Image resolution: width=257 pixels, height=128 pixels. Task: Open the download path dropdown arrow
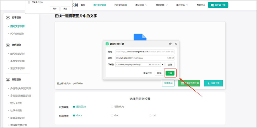coord(163,64)
